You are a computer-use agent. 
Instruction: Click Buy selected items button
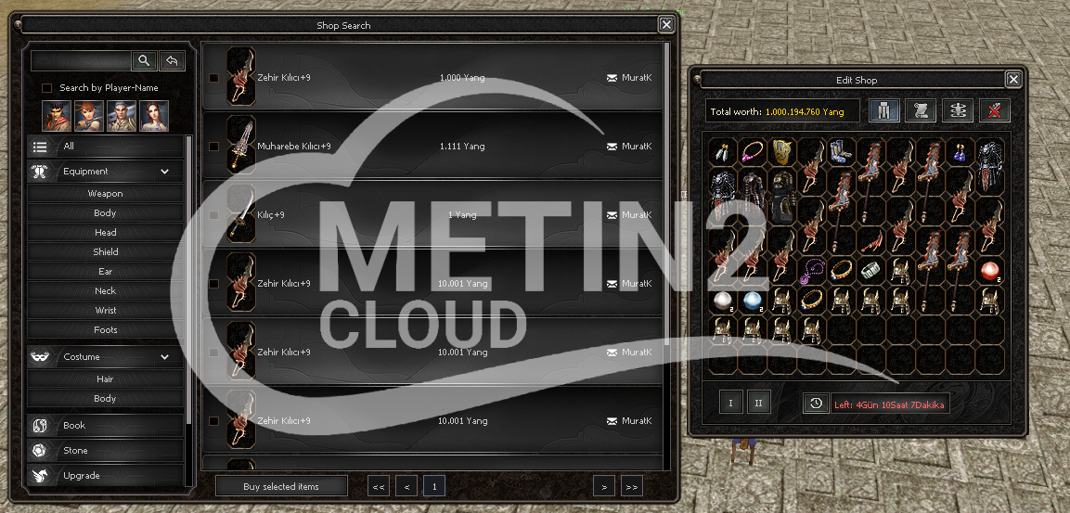pos(281,486)
